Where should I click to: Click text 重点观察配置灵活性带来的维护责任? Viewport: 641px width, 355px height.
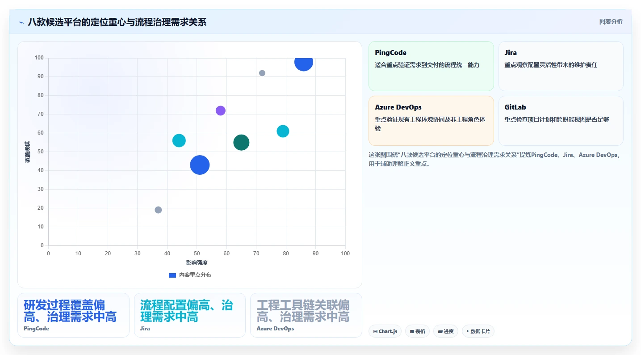[551, 65]
